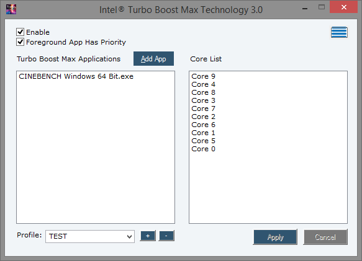This screenshot has width=362, height=261.
Task: Maximize the Turbo Boost Max window
Action: pos(322,7)
